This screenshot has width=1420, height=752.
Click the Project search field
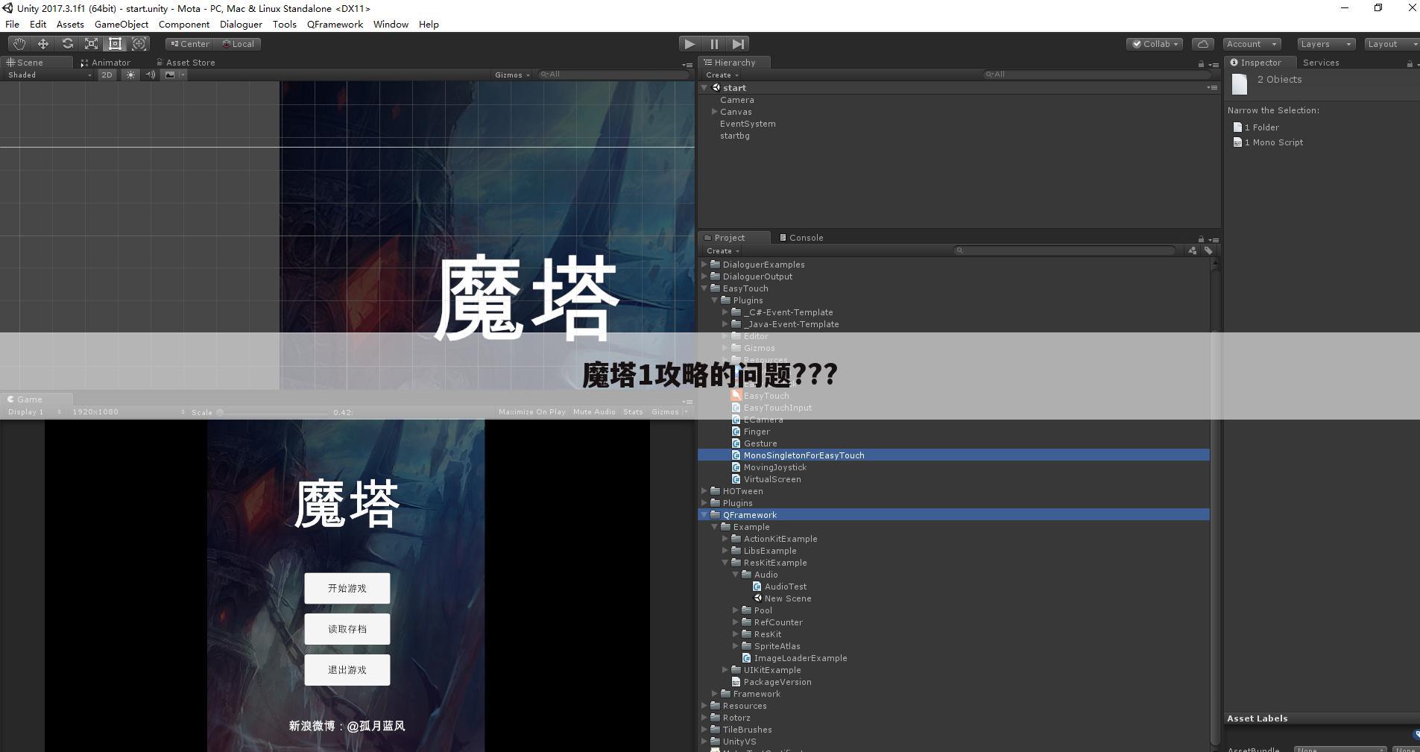(1065, 251)
